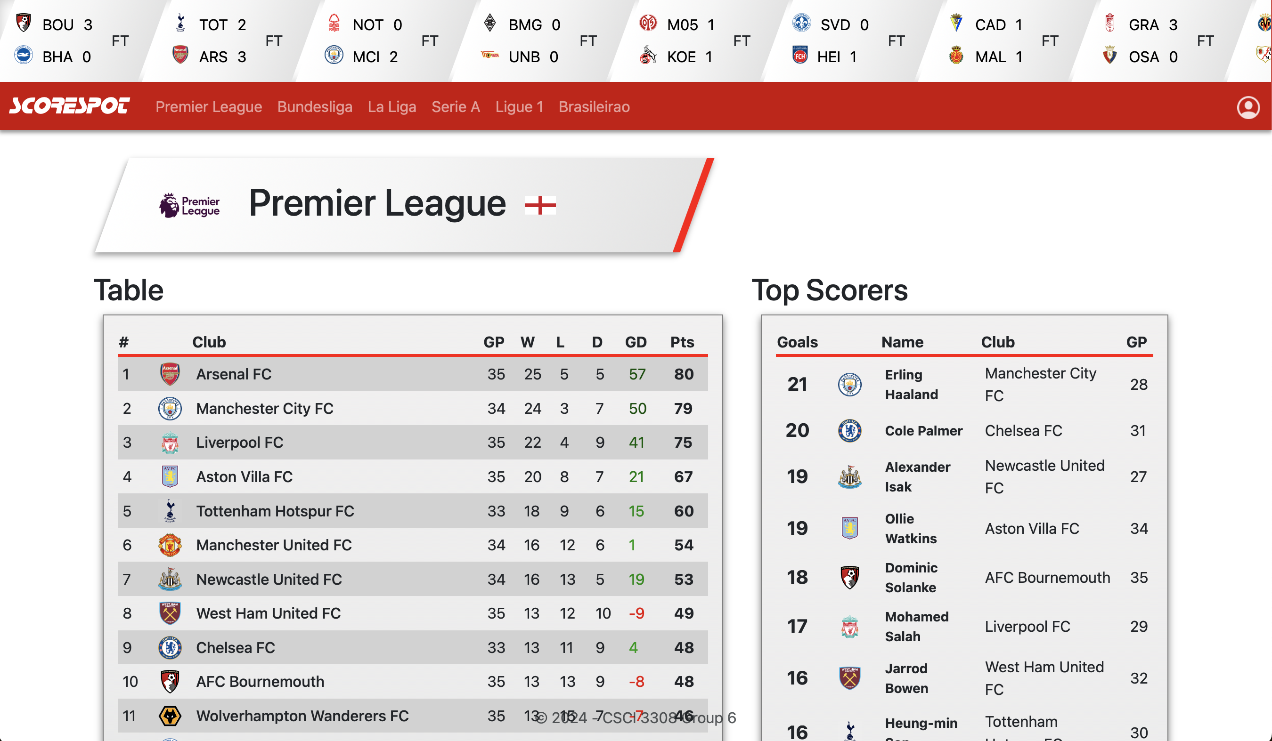Switch to the Bundesliga league page
The width and height of the screenshot is (1272, 741).
pyautogui.click(x=315, y=107)
